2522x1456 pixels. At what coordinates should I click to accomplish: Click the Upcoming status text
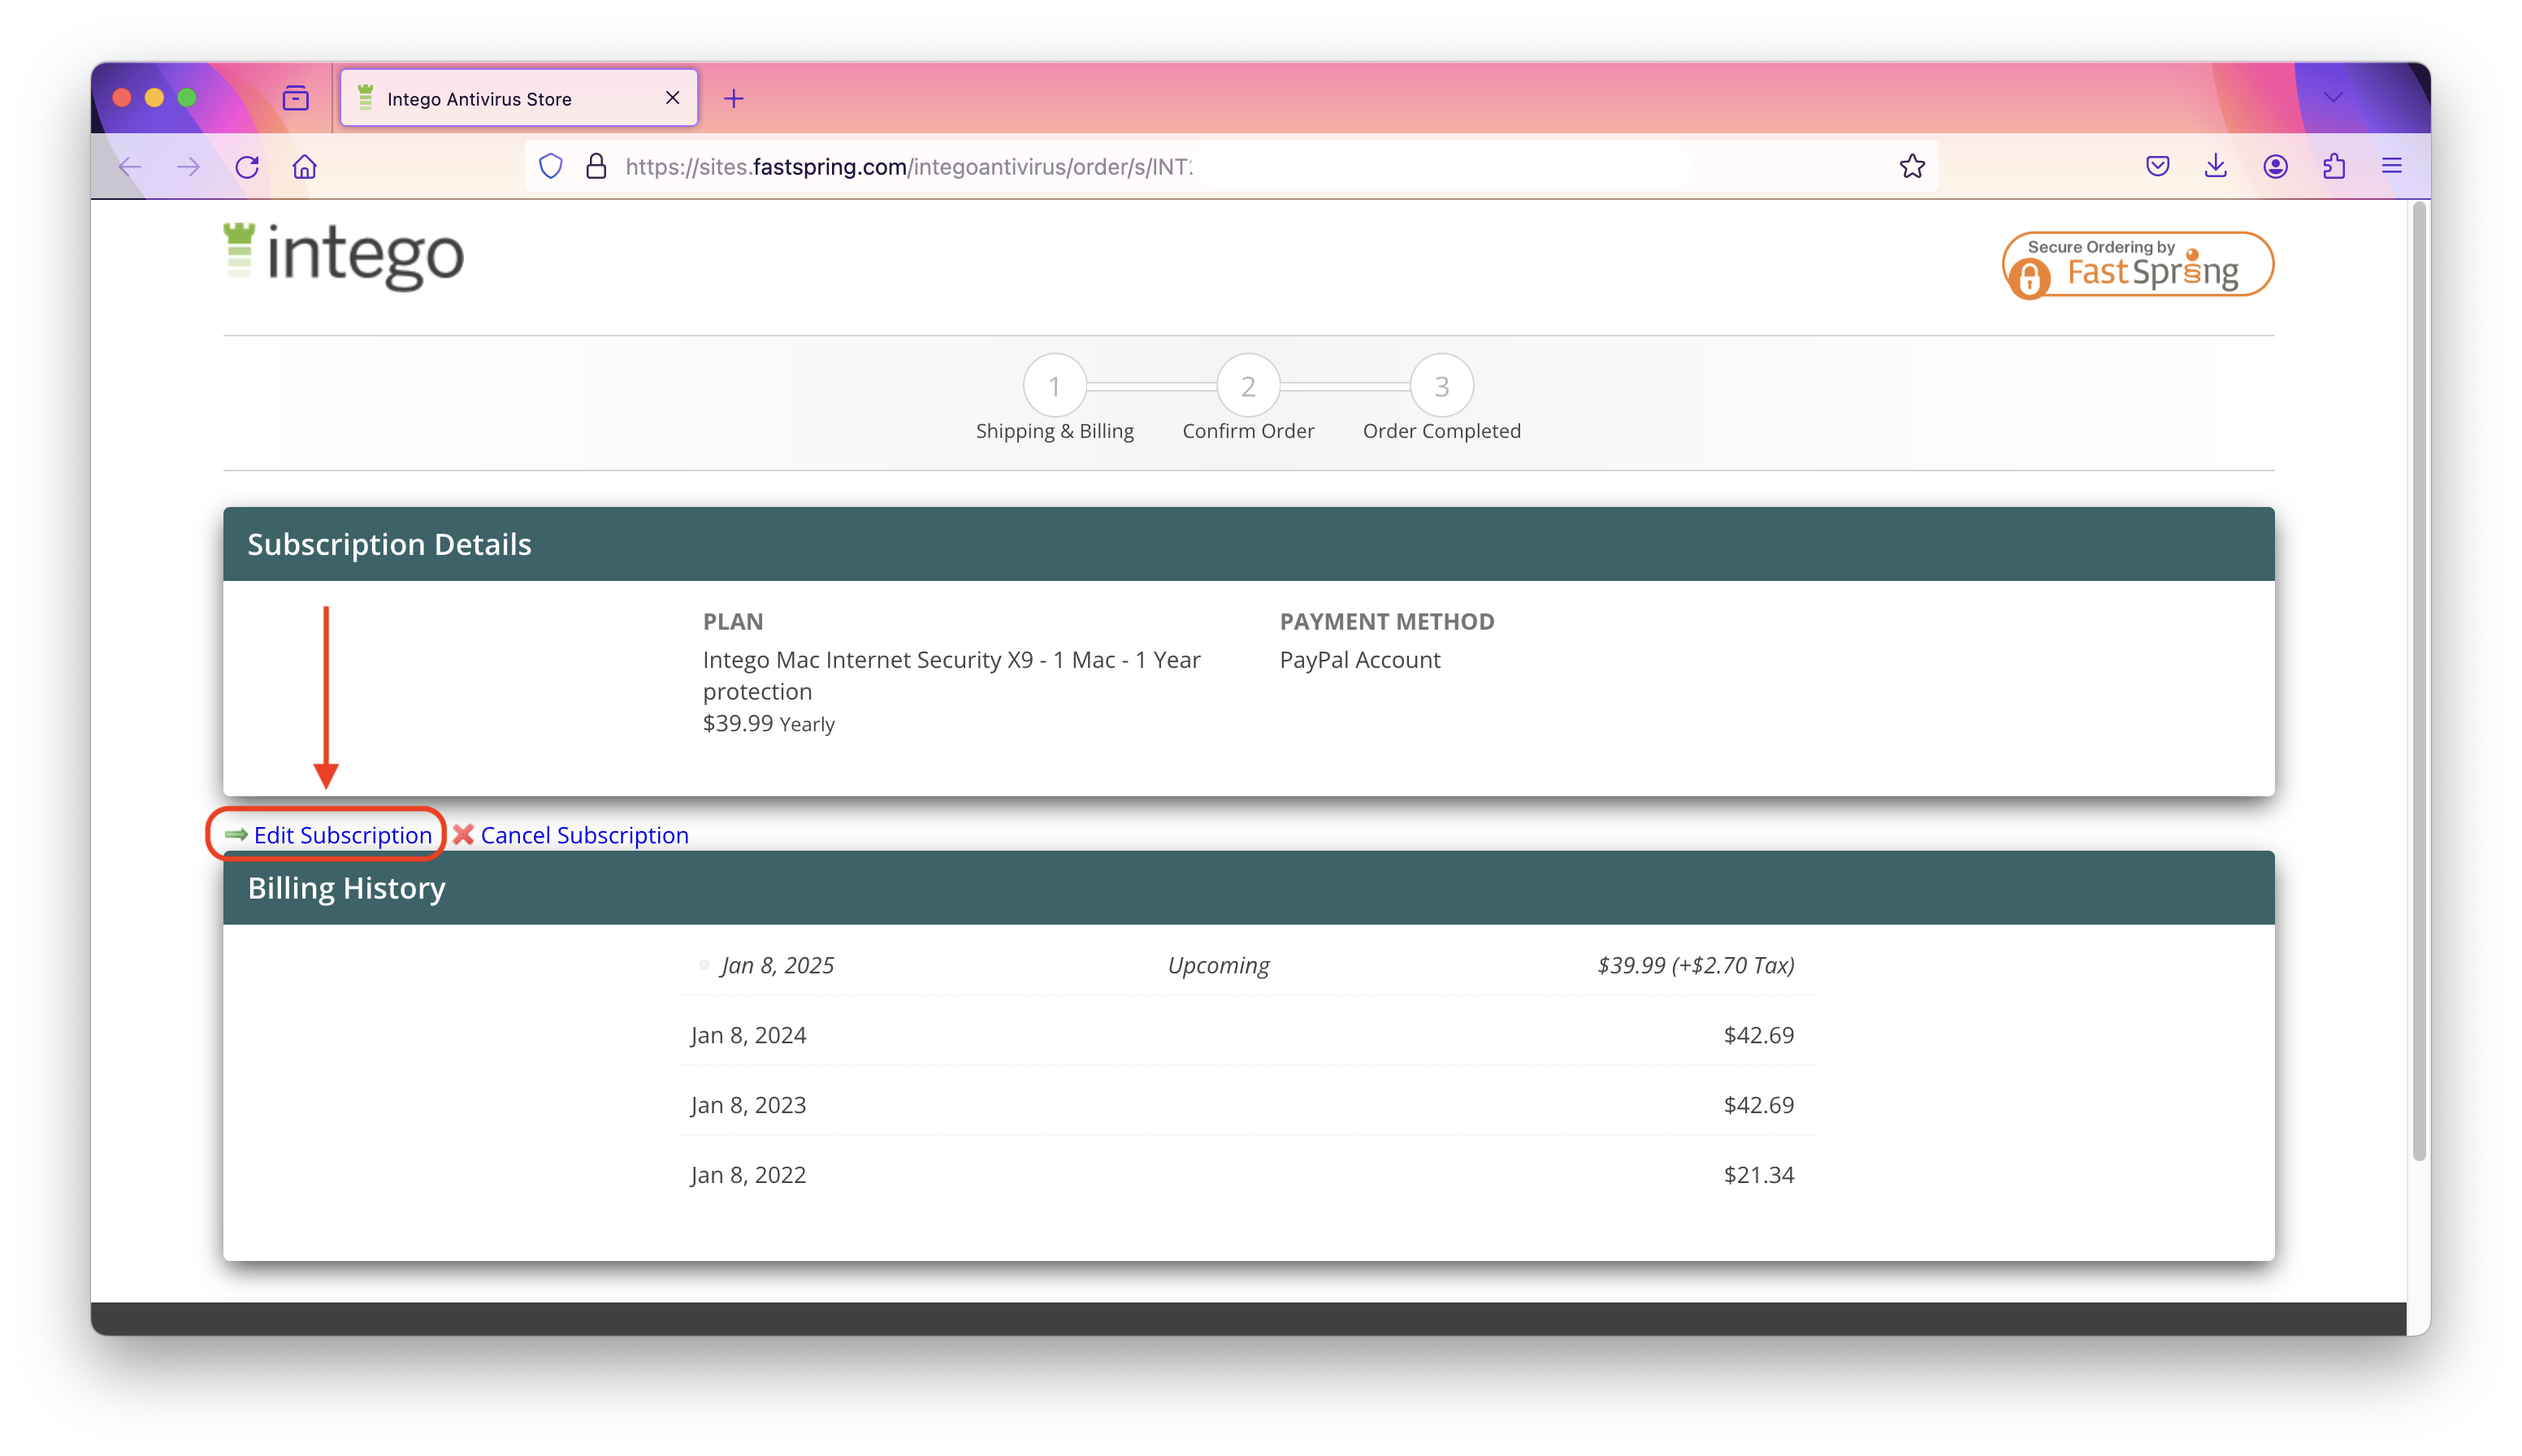click(1218, 965)
